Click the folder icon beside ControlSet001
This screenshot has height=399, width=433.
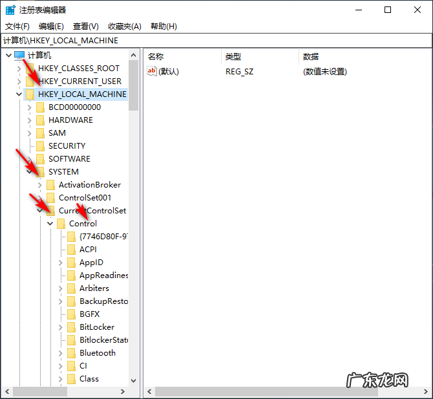[x=50, y=198]
